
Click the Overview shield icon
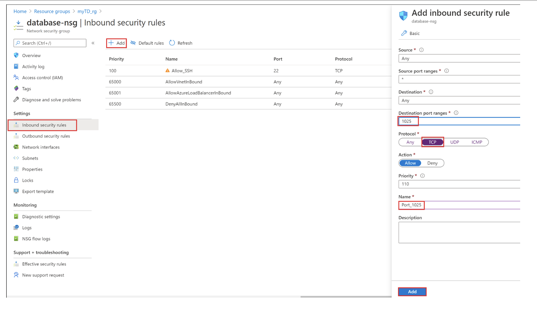click(x=16, y=55)
